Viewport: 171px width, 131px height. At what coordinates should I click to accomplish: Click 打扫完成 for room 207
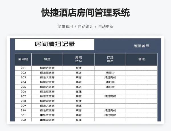pyautogui.click(x=110, y=96)
